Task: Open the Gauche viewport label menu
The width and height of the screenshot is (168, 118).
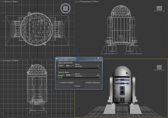Action: tap(8, 61)
